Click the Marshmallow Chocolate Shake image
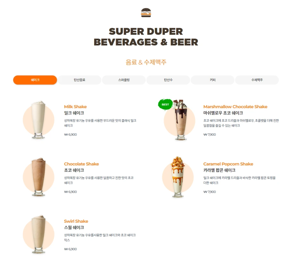Screen dimensions: 300x265 point(179,120)
